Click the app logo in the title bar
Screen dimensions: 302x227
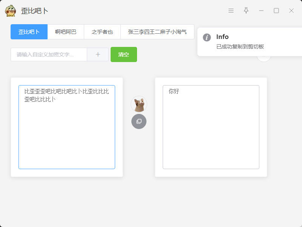(x=11, y=11)
